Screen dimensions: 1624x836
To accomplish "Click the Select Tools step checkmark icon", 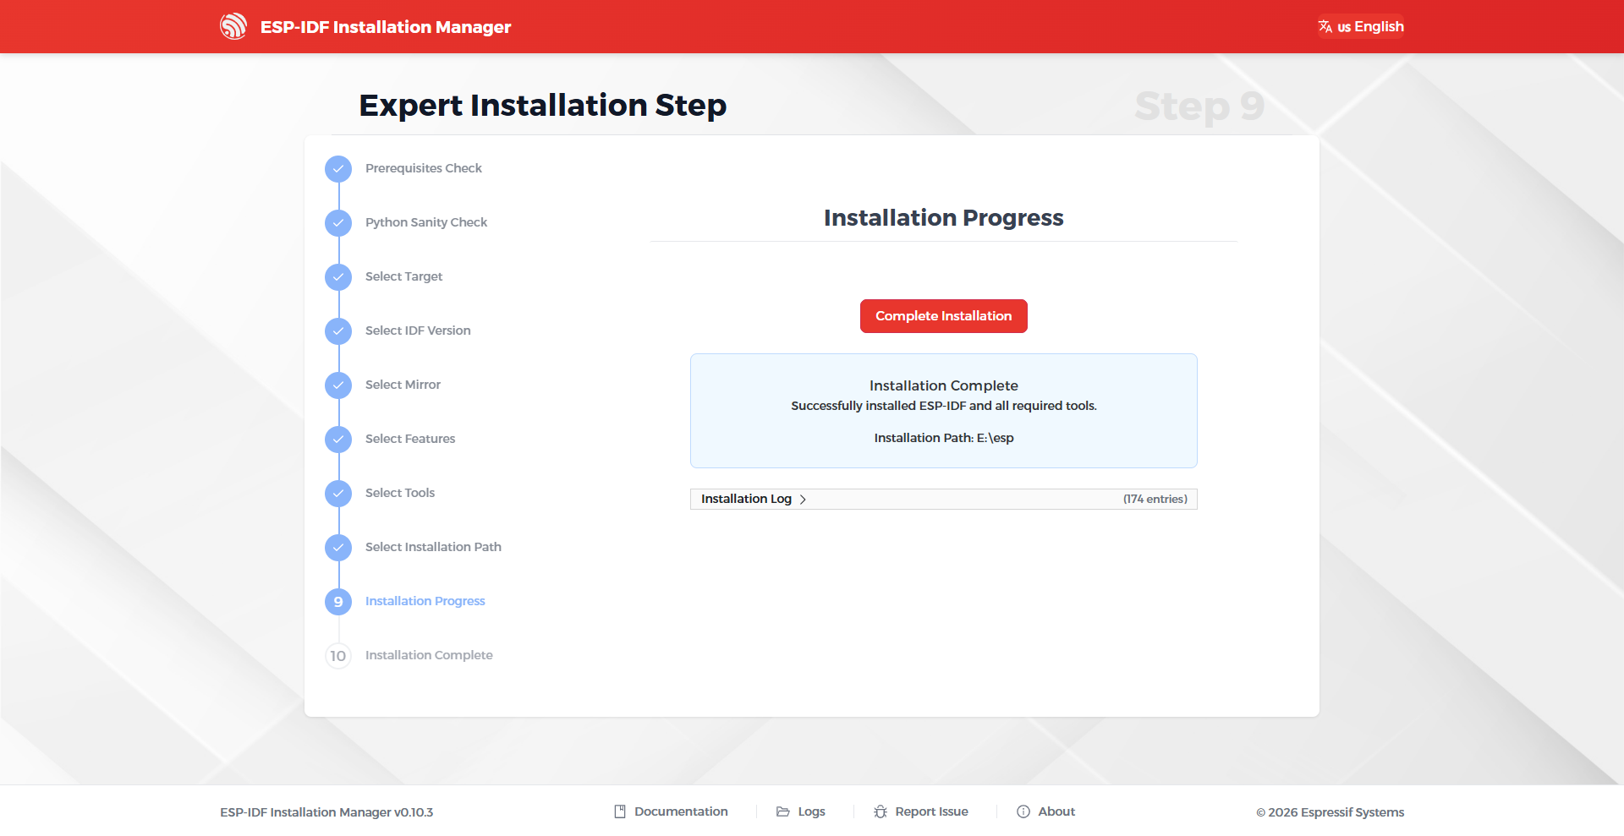I will (338, 494).
